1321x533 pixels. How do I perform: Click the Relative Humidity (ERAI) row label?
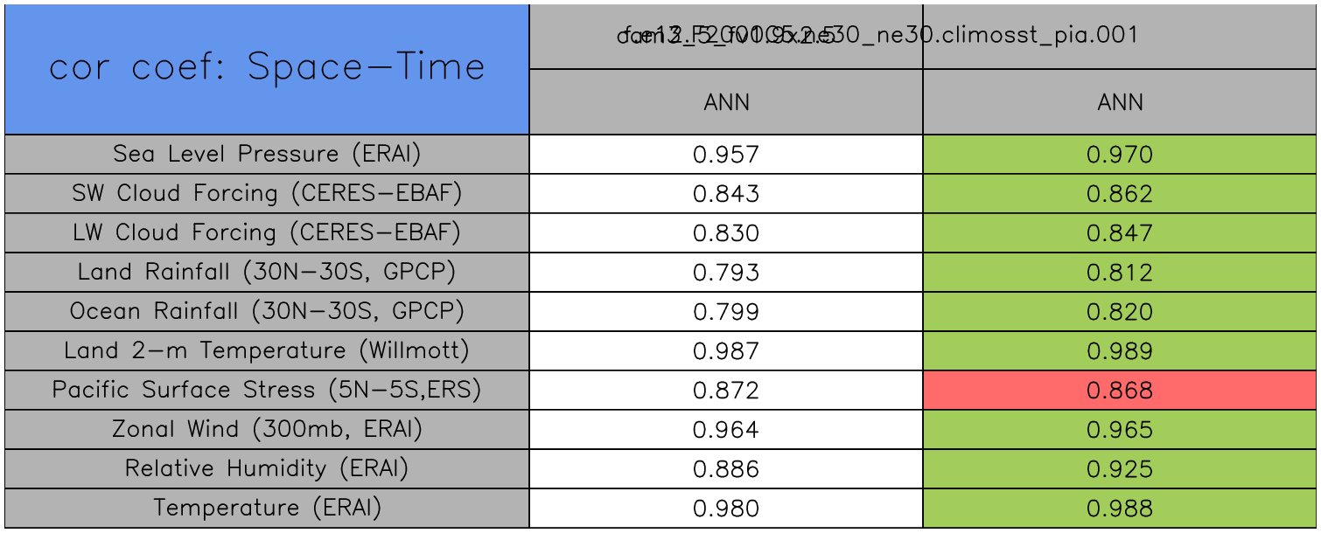click(267, 469)
